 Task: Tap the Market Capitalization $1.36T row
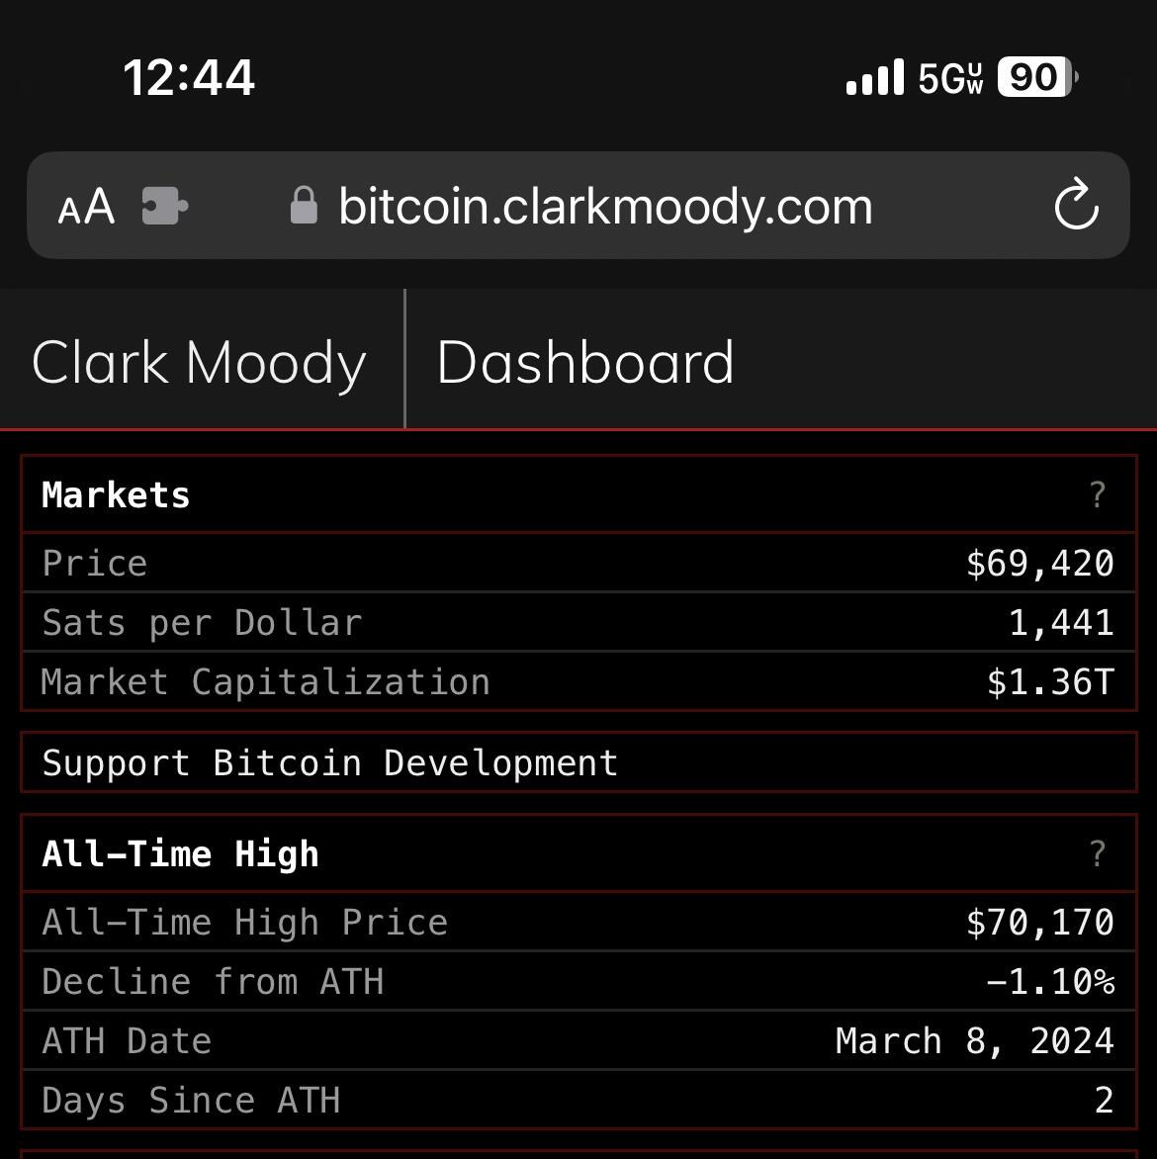click(x=578, y=681)
